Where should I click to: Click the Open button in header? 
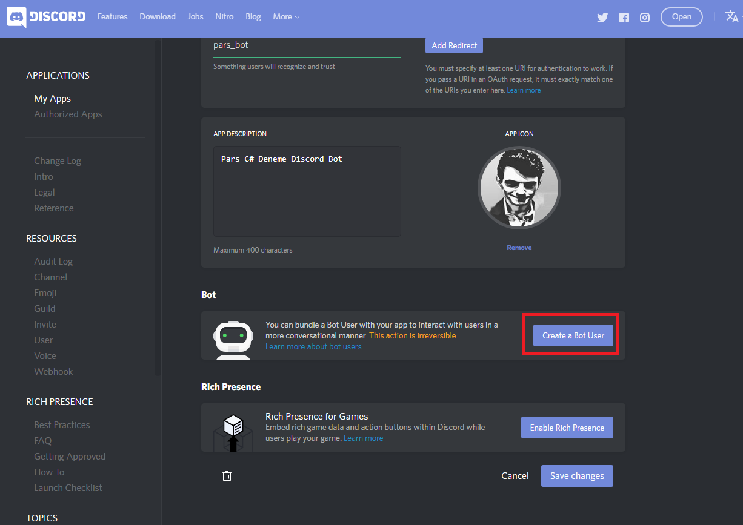pos(682,17)
